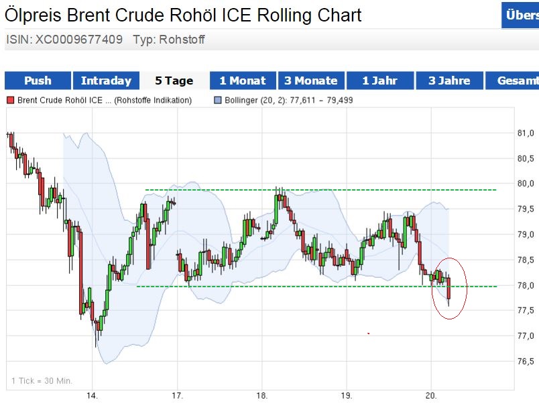Click the ISIN XC0009677409 text
539x404 pixels.
click(x=64, y=40)
